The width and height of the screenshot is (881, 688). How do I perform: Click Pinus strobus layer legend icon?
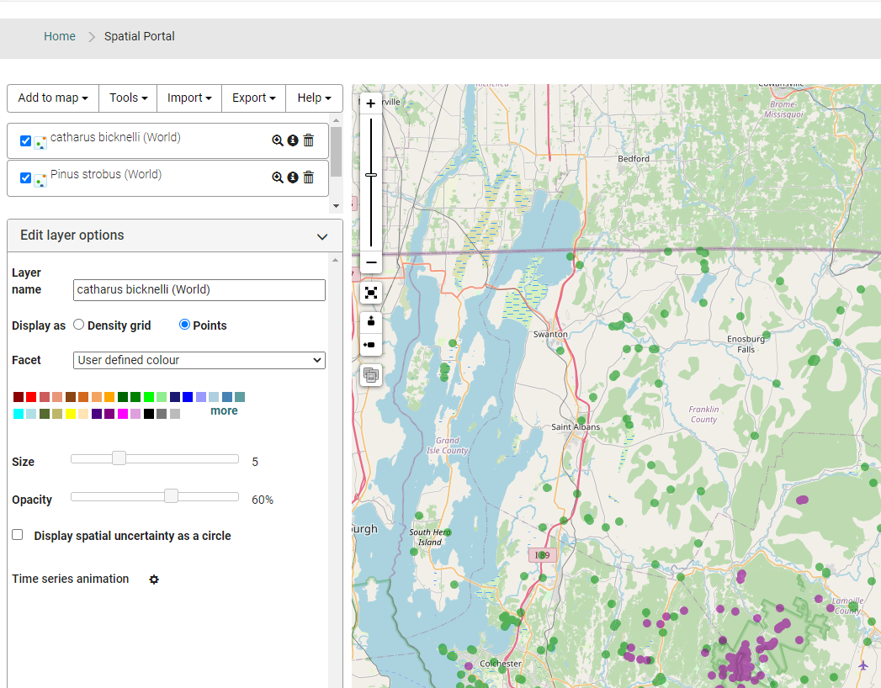(x=40, y=180)
